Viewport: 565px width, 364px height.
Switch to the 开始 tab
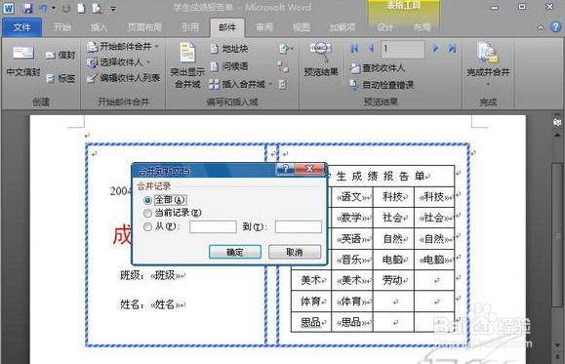62,27
